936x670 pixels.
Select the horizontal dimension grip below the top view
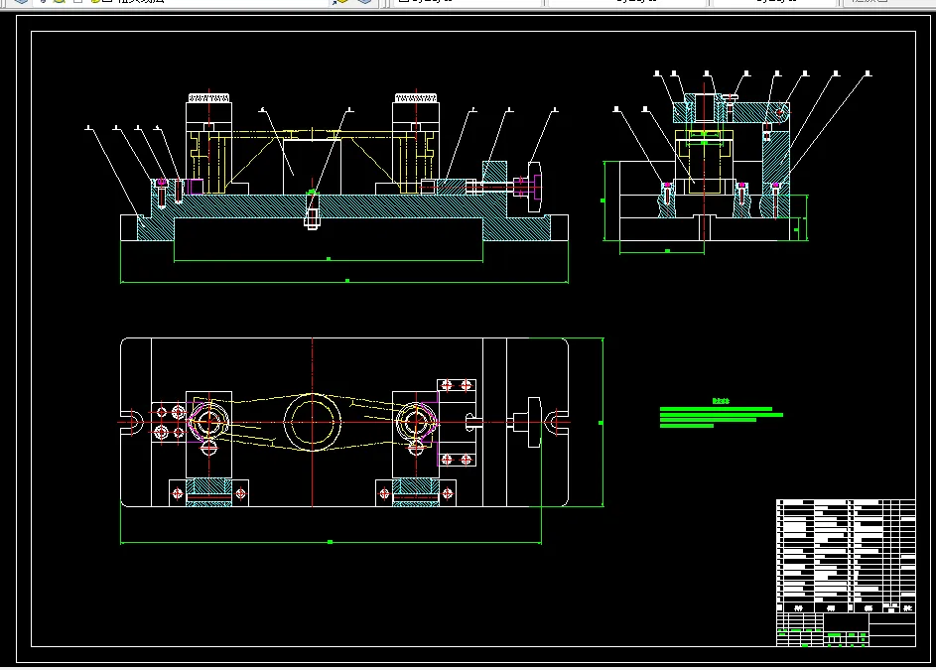(331, 542)
